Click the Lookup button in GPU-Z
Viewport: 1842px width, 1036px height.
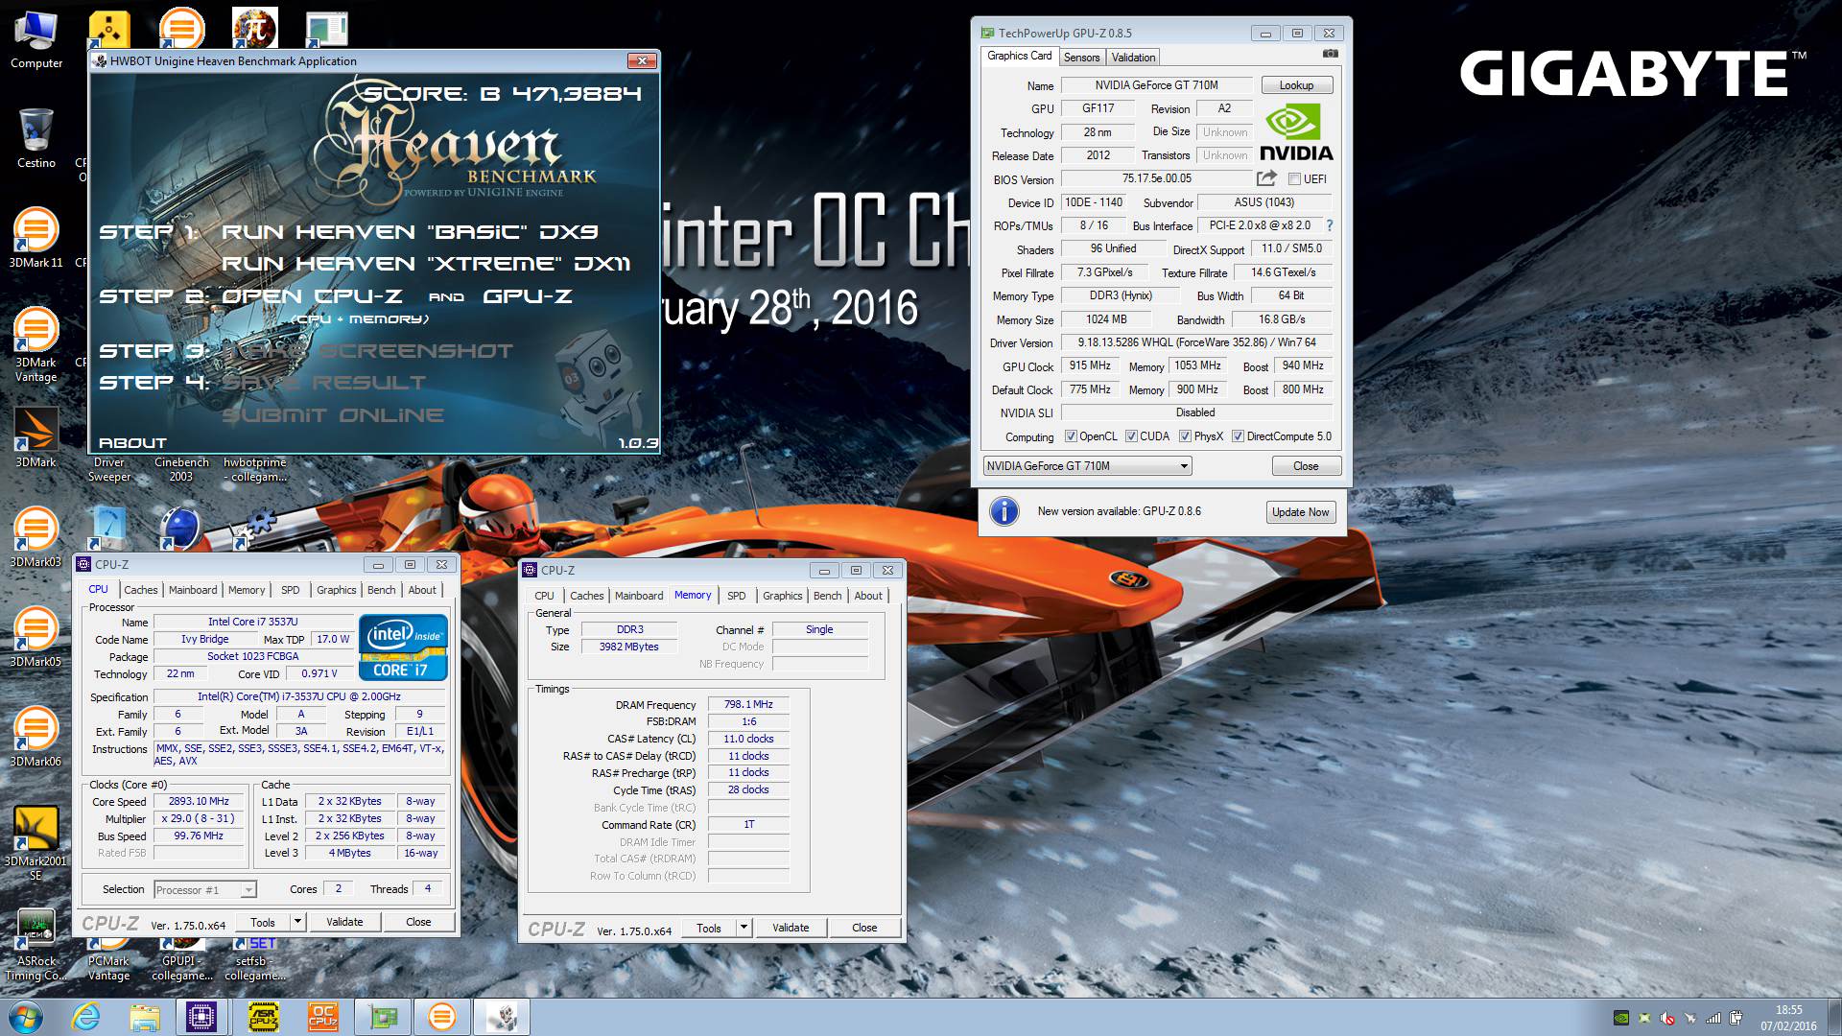[1296, 85]
